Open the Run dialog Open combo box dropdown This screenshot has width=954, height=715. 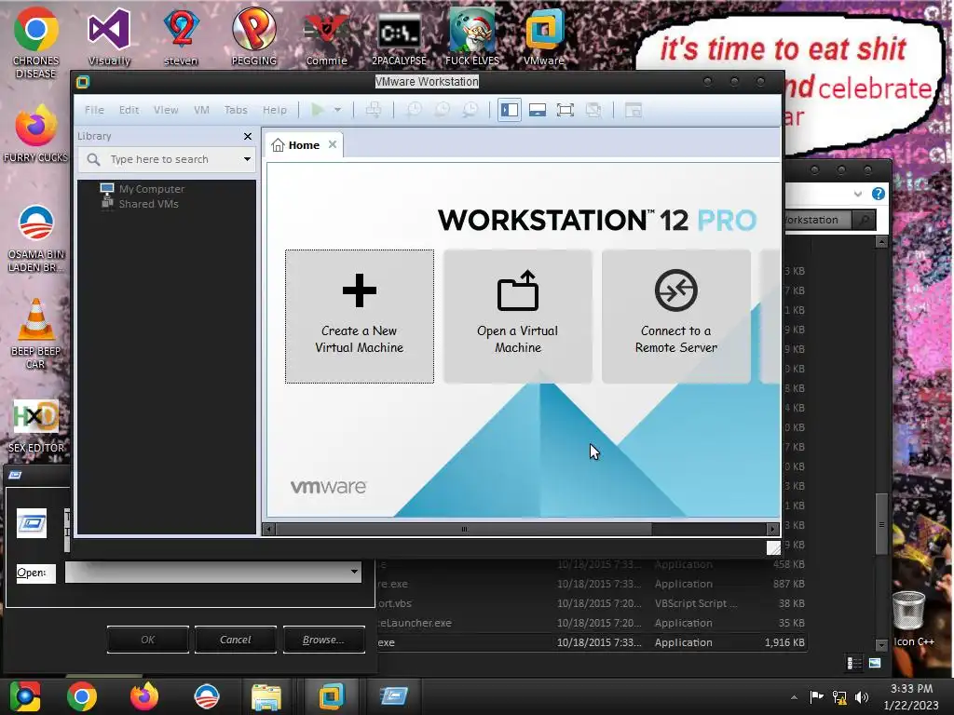(x=353, y=573)
